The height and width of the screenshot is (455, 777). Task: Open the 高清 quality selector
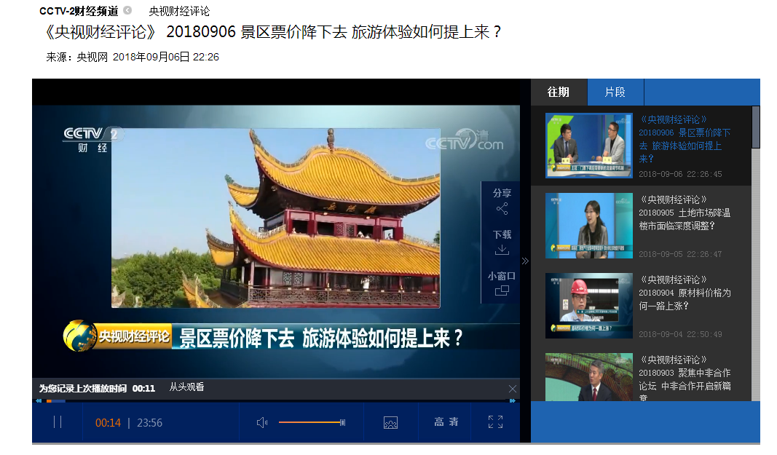pyautogui.click(x=446, y=422)
